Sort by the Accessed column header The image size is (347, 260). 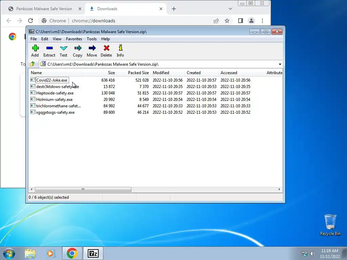click(235, 73)
